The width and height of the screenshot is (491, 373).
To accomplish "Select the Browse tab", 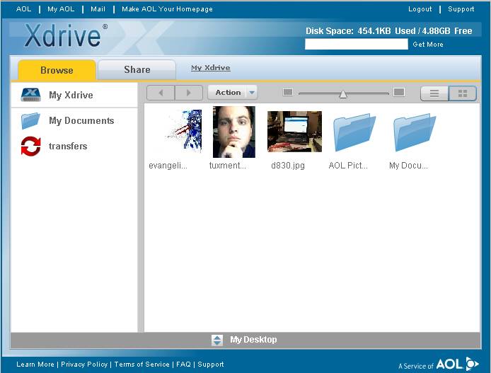I will pyautogui.click(x=57, y=70).
